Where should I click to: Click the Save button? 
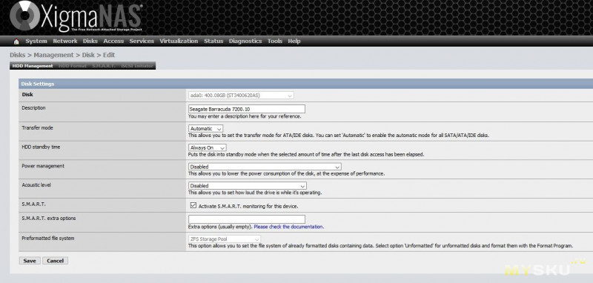30,261
